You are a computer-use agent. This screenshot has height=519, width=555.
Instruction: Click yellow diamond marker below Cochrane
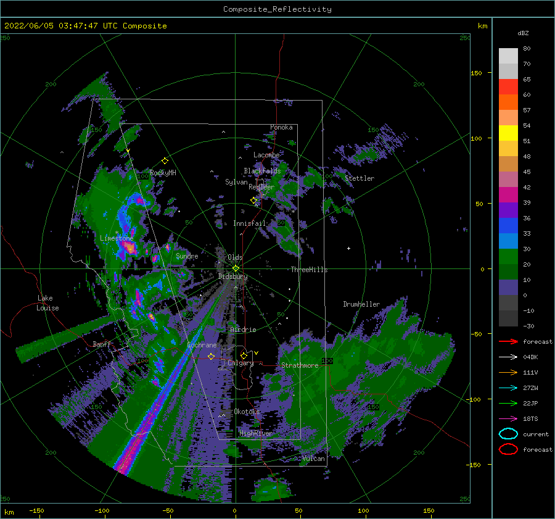pyautogui.click(x=212, y=357)
